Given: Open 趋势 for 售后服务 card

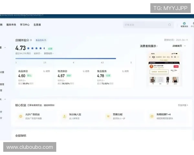Looking at the screenshot, I should [x=125, y=71].
